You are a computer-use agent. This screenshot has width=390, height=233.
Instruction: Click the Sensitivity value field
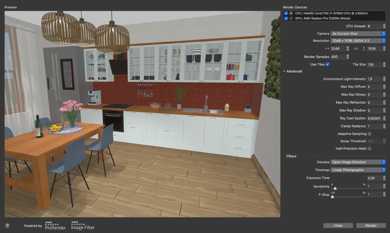pos(374,186)
